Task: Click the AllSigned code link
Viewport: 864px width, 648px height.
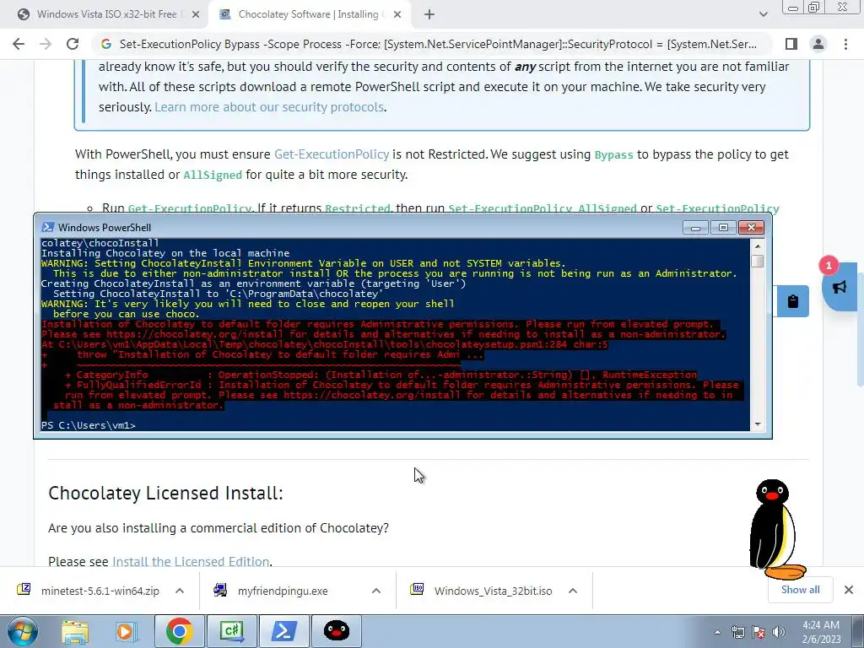Action: click(213, 175)
